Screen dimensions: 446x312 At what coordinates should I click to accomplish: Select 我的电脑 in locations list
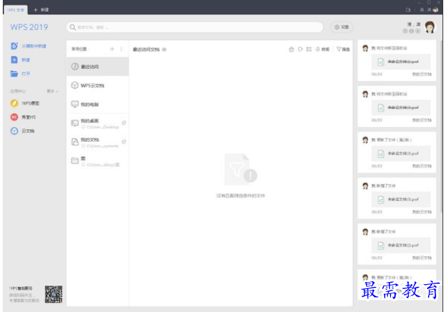(98, 104)
